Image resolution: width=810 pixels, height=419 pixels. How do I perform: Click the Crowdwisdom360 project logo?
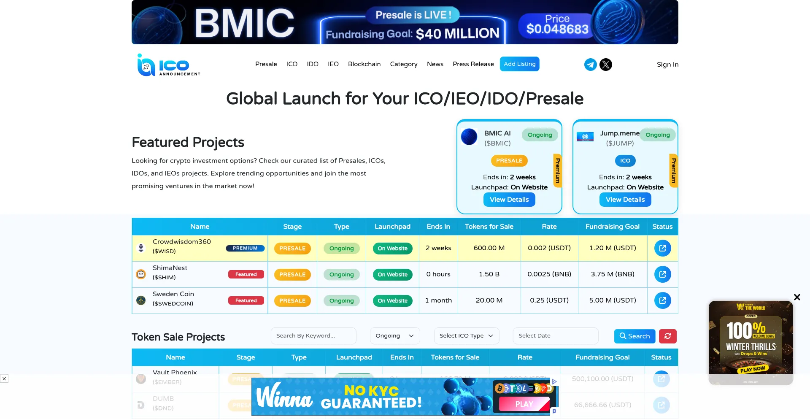141,248
